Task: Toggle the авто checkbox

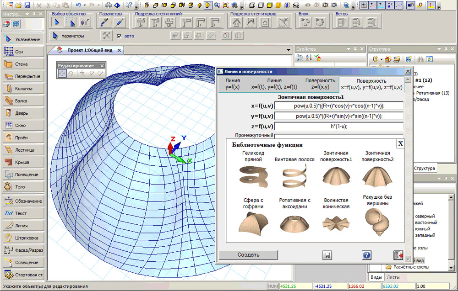Action: point(119,36)
